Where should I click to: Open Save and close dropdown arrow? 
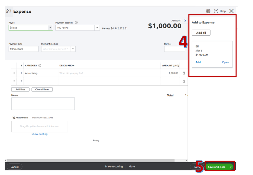tap(231, 167)
